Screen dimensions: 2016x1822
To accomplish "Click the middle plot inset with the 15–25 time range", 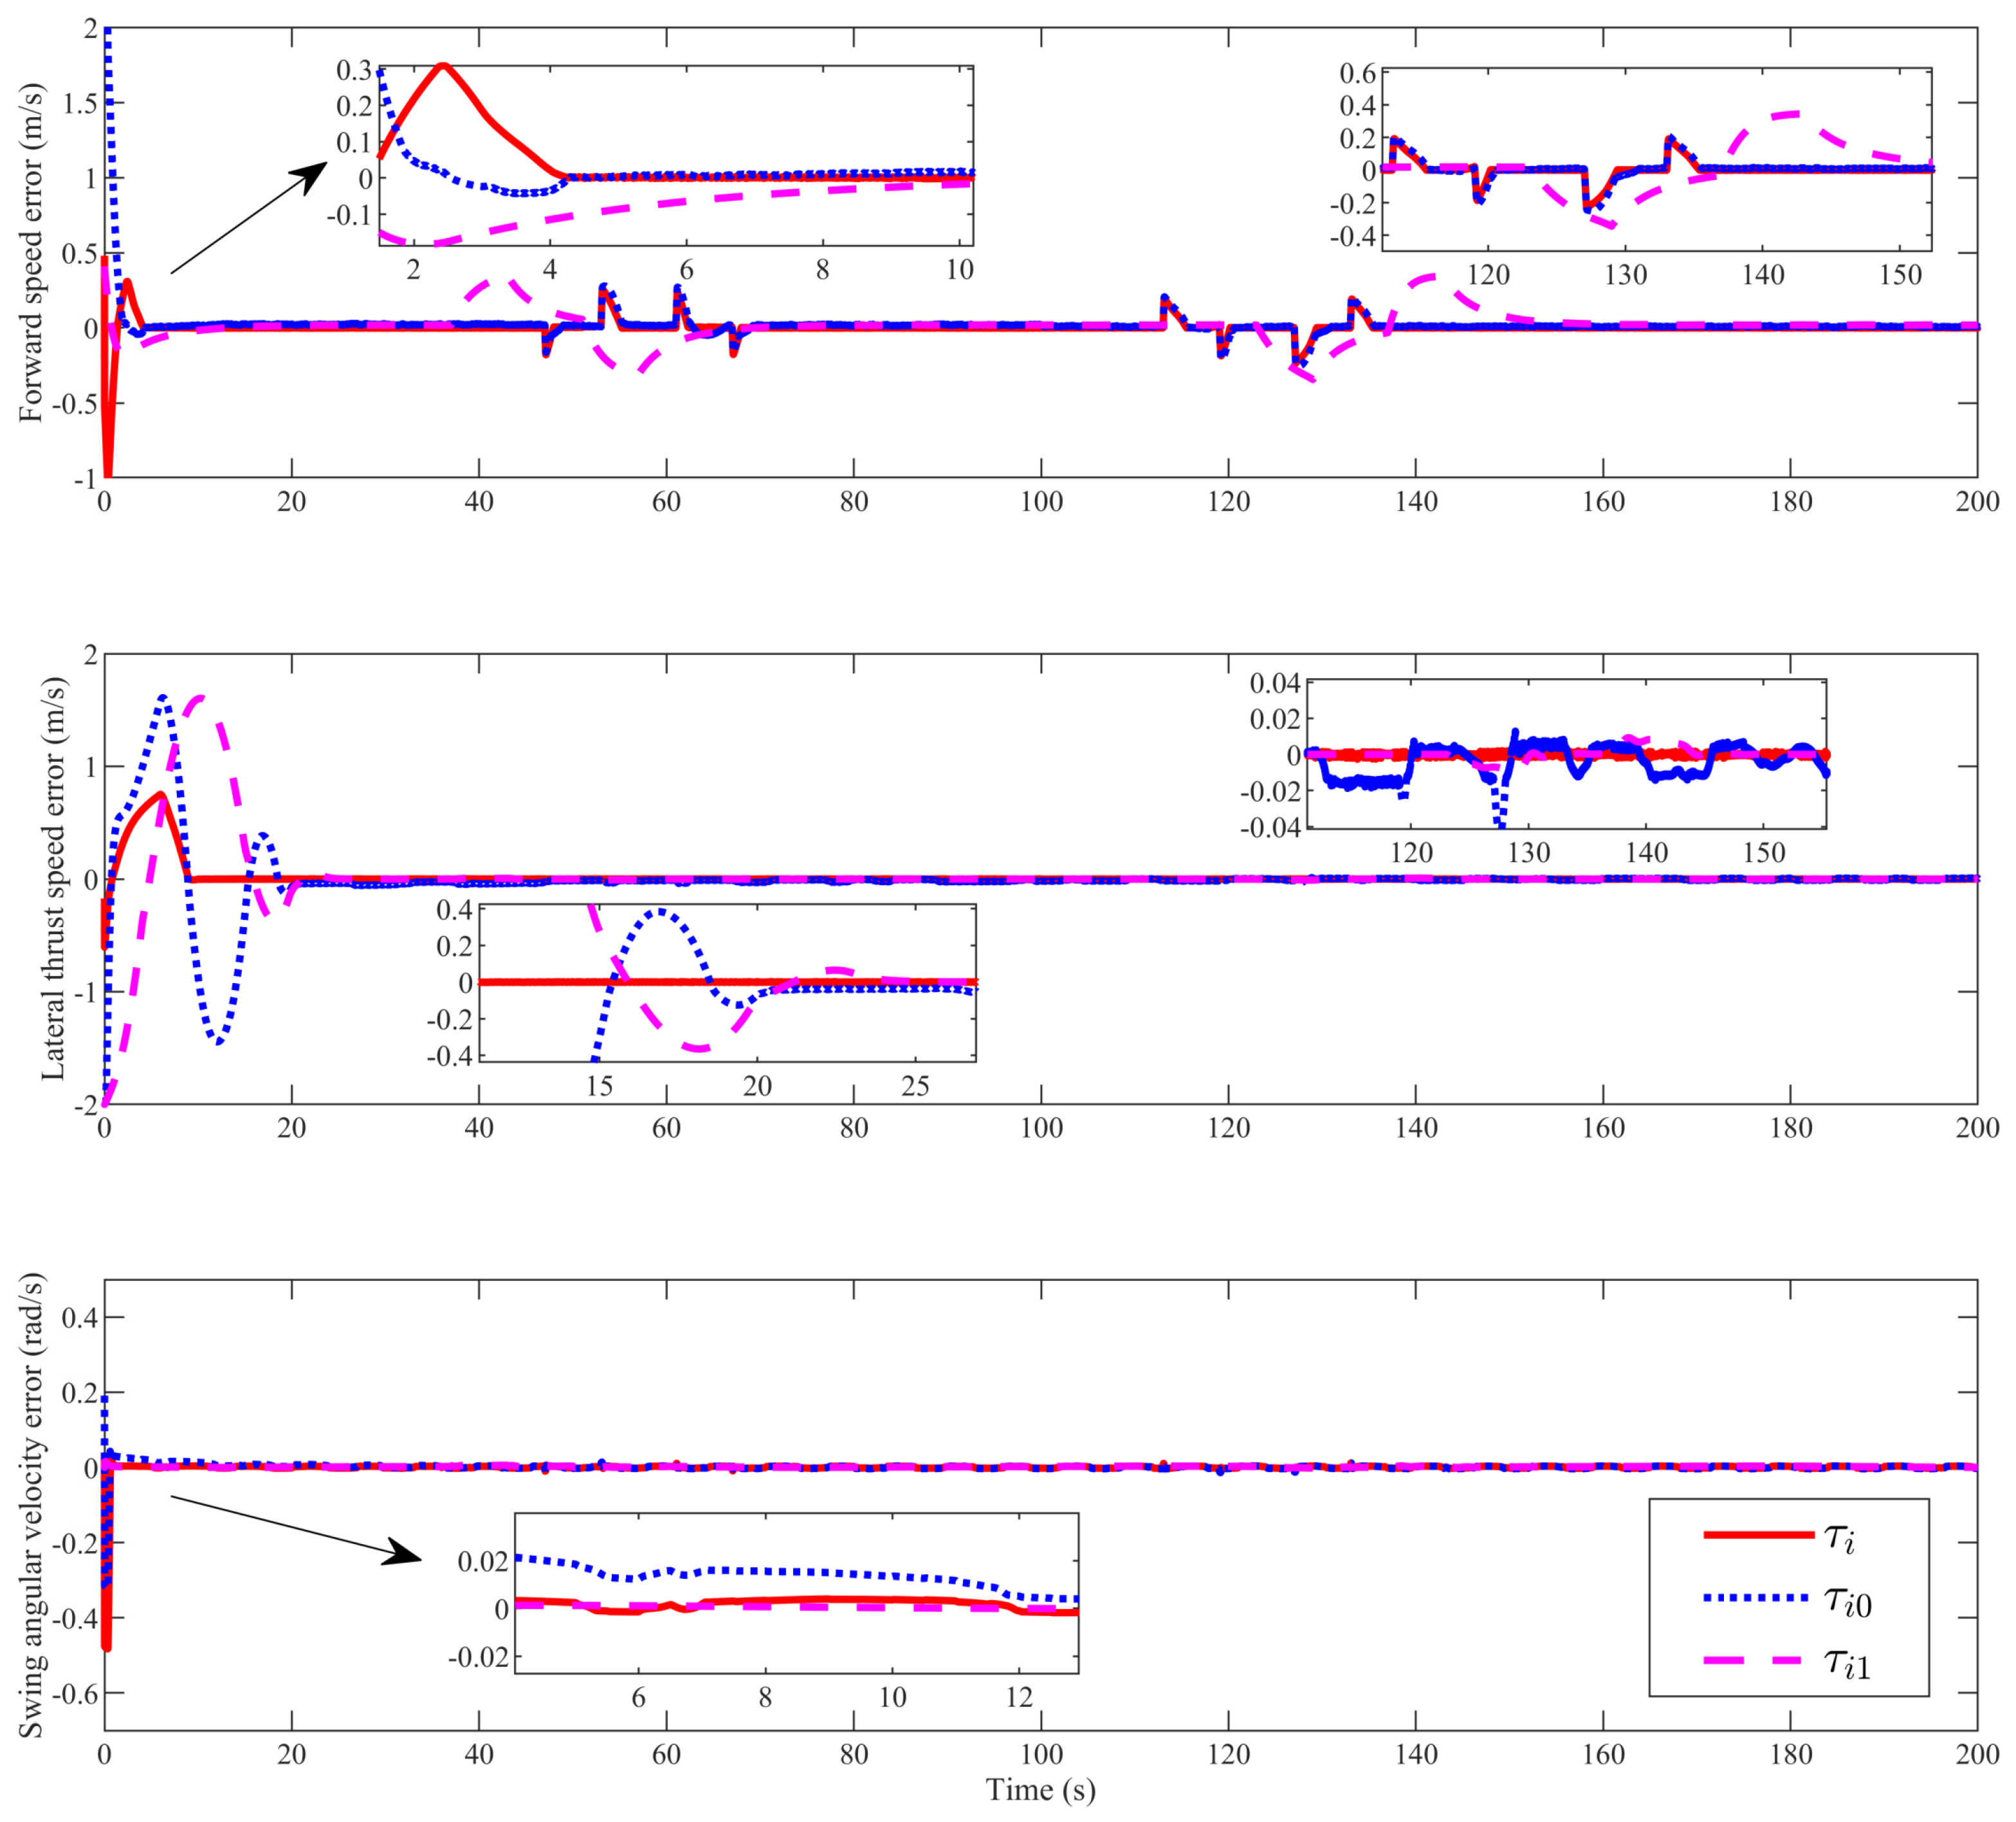I will tap(727, 982).
